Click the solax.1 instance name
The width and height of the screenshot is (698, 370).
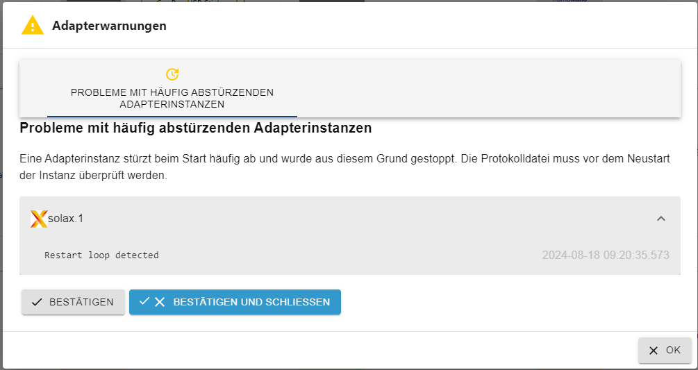coord(65,219)
